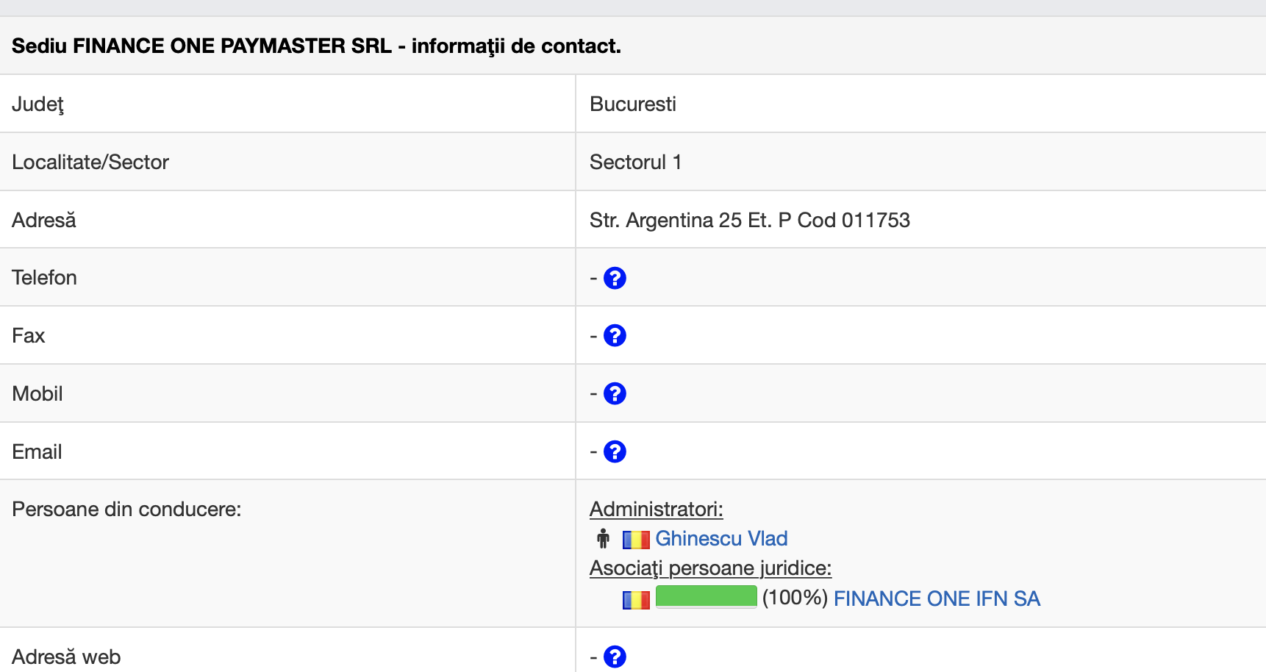
Task: Click the Persoane din conducere label
Action: tap(126, 509)
